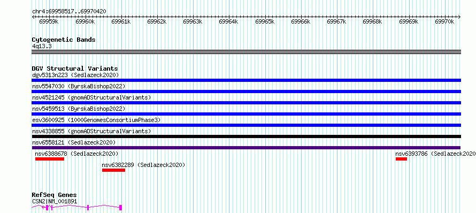
Task: Click the 69962k ruler tick label
Action: [x=157, y=21]
